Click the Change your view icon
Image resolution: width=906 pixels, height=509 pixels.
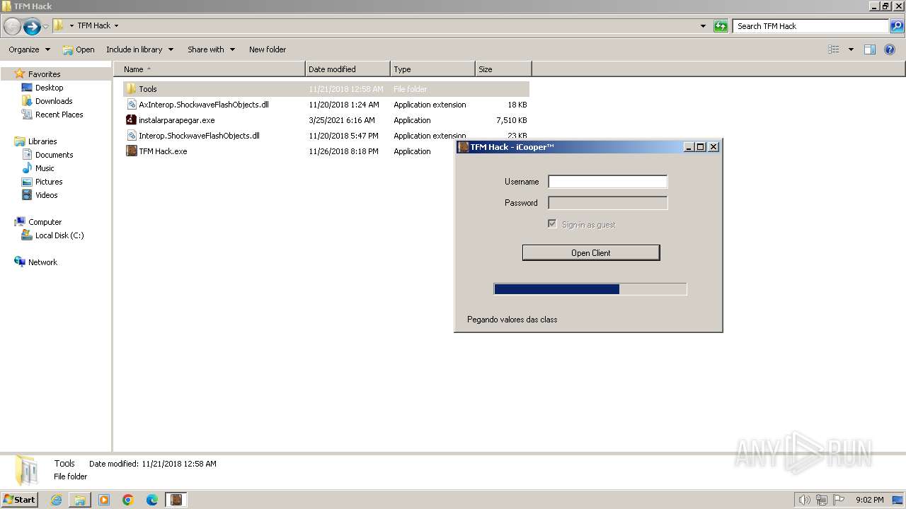click(x=834, y=49)
